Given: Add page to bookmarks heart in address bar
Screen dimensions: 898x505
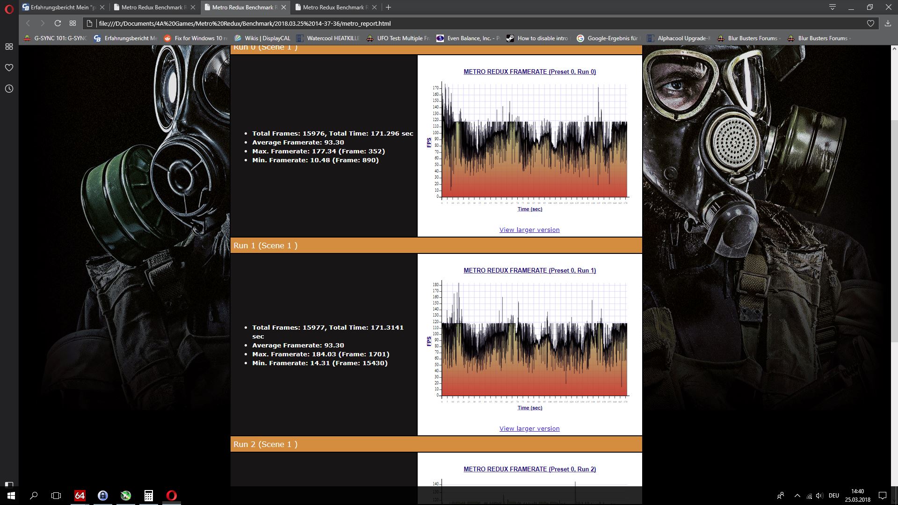Looking at the screenshot, I should (x=870, y=23).
